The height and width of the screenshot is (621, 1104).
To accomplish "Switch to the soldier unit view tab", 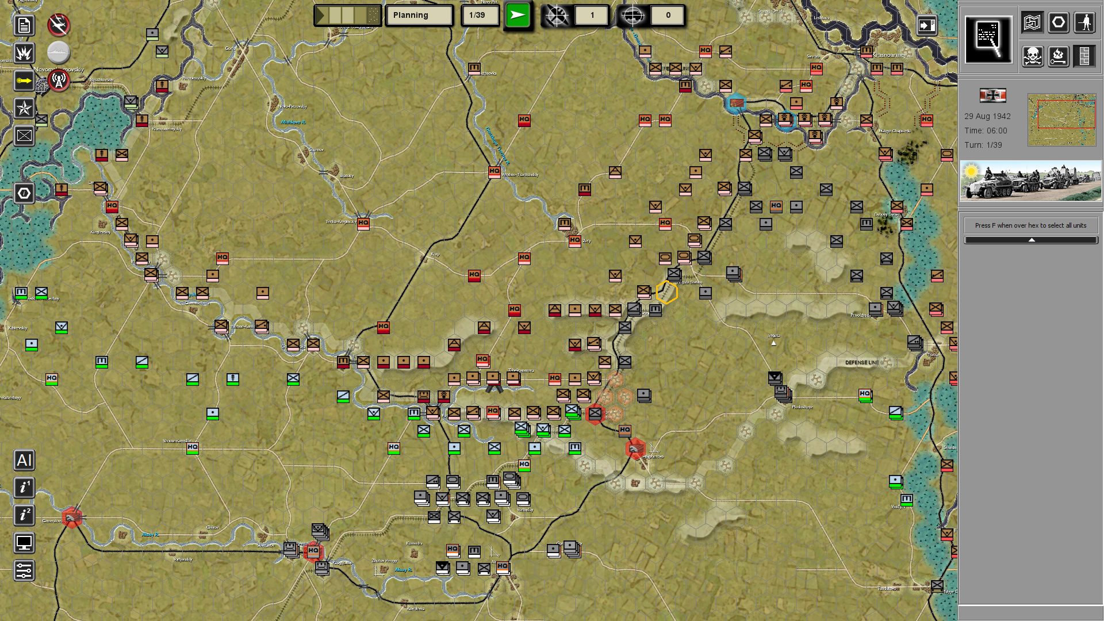I will click(1084, 23).
